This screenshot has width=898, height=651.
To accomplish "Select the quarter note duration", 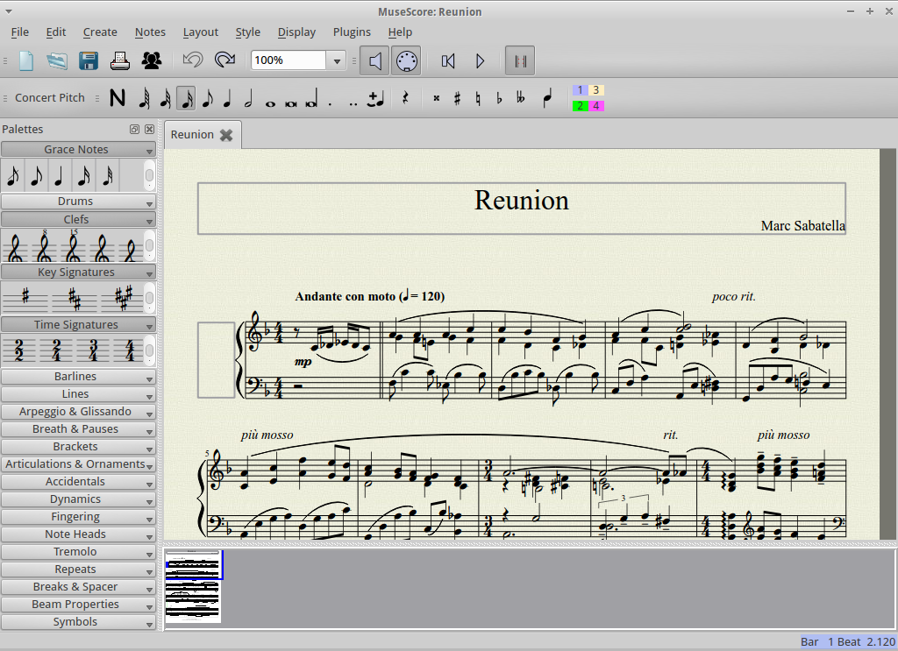I will 227,98.
